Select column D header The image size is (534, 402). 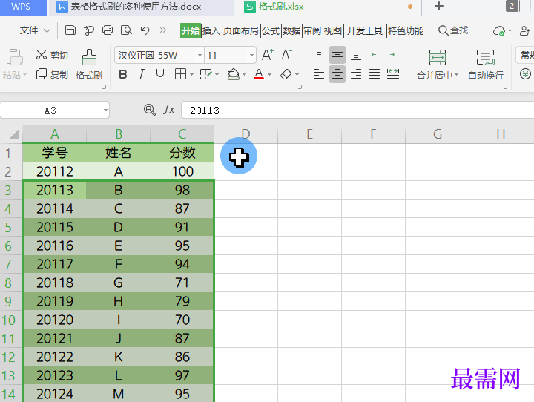click(245, 134)
